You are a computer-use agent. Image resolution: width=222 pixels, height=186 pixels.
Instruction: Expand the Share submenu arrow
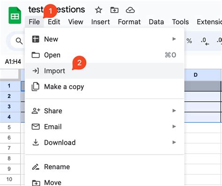tap(174, 111)
